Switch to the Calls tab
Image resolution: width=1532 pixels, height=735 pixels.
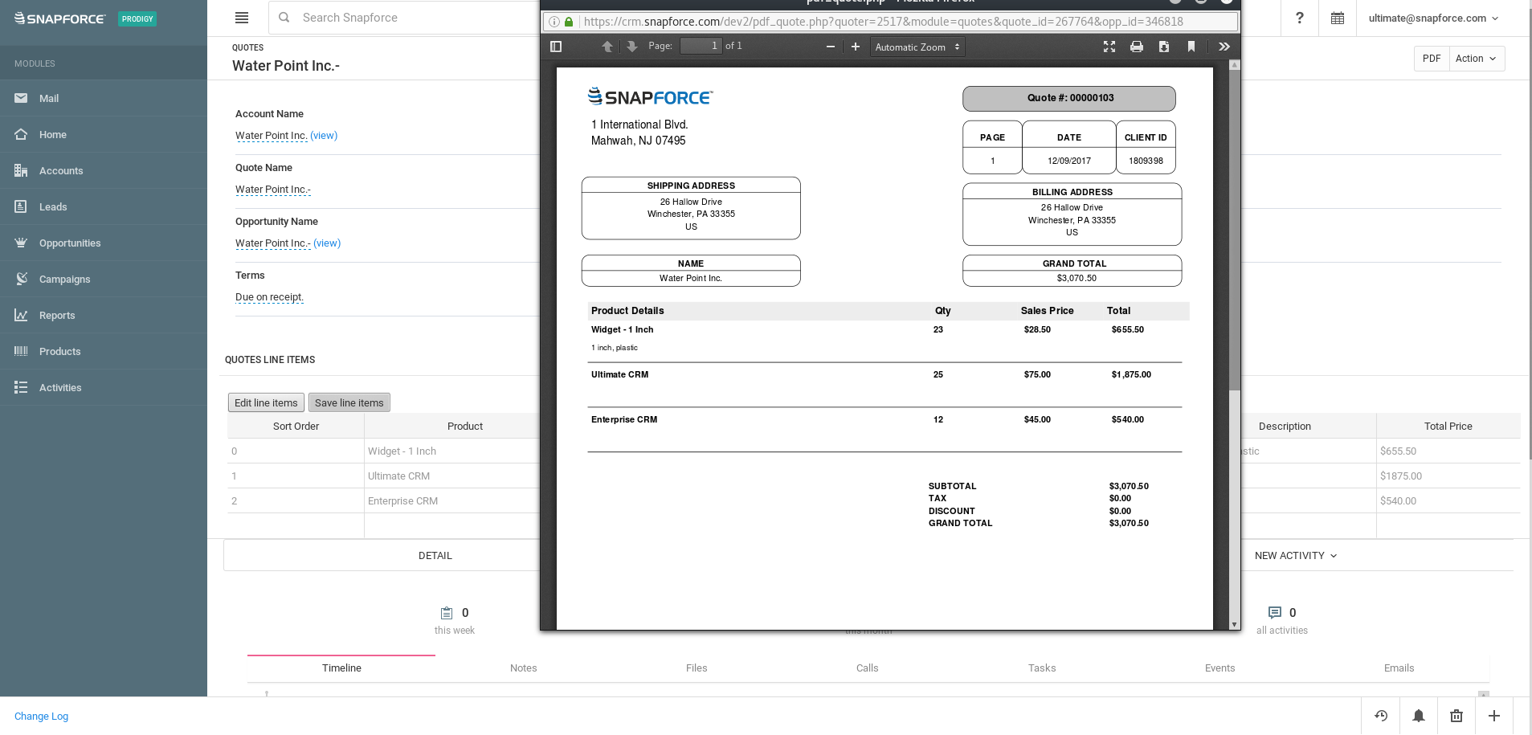868,668
